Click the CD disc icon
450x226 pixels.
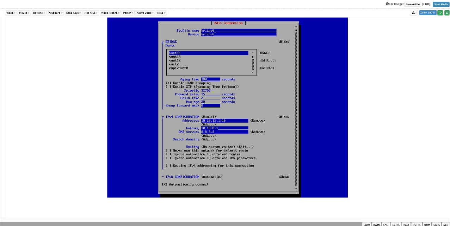click(387, 4)
